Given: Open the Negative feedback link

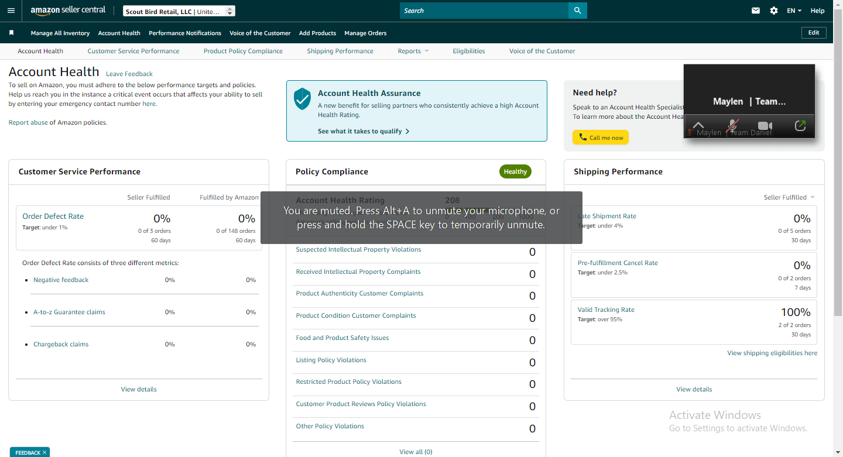Looking at the screenshot, I should tap(61, 280).
